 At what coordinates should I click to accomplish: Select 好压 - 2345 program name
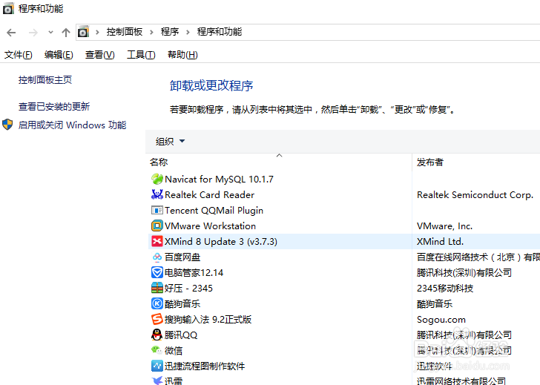[188, 288]
